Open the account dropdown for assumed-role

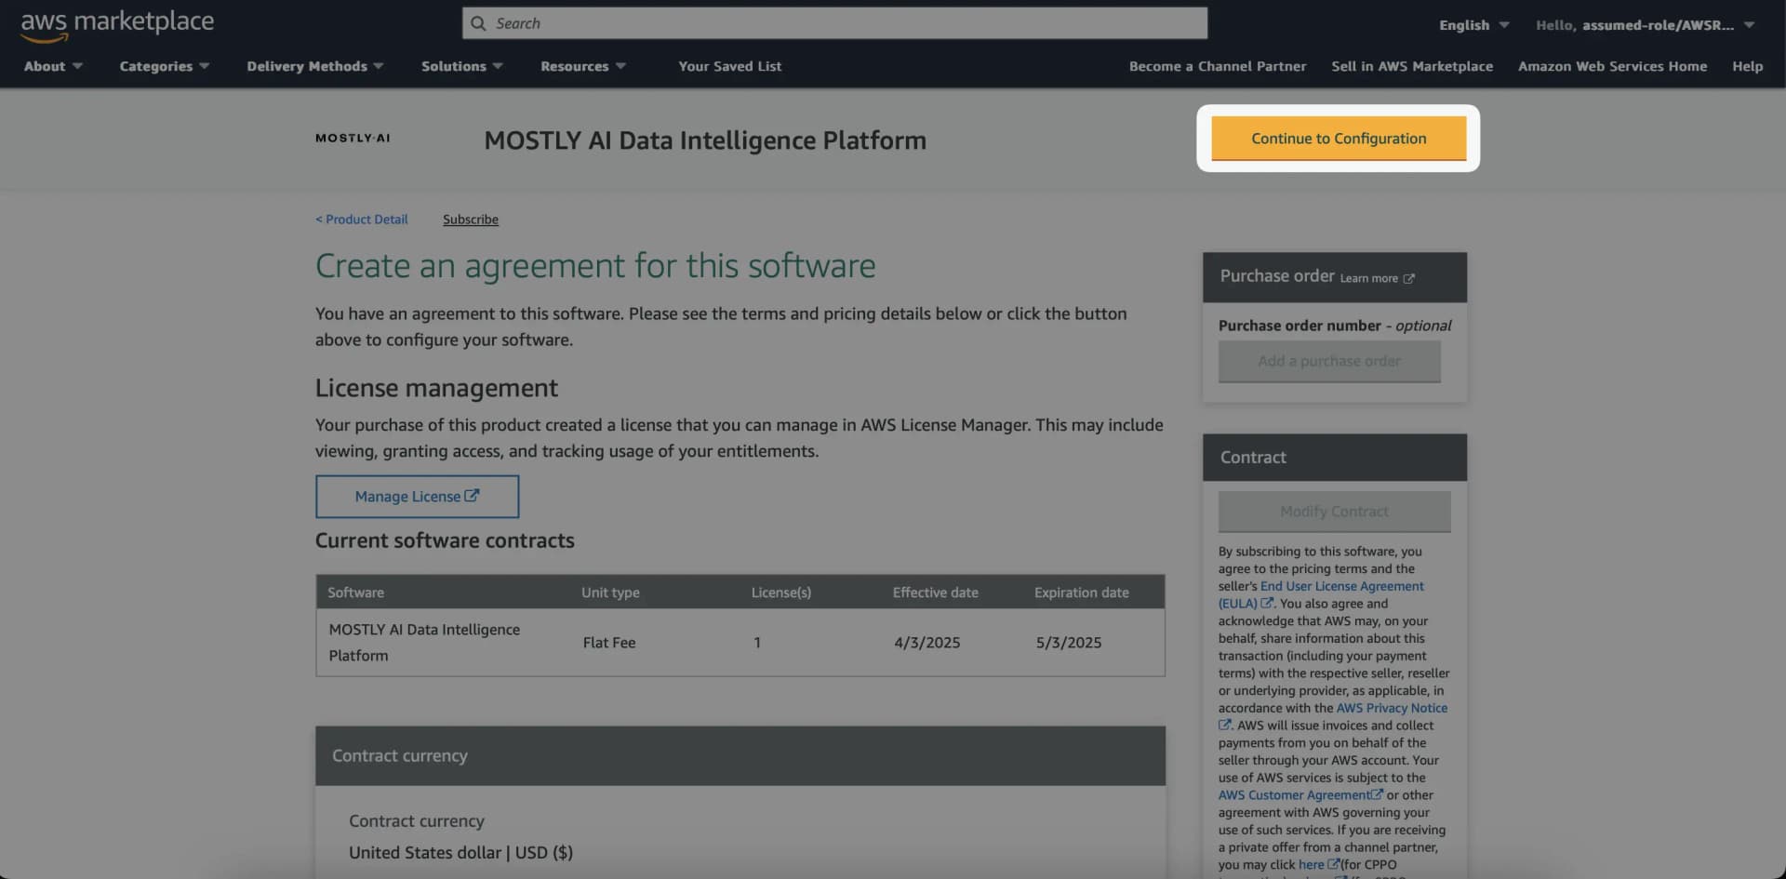(x=1645, y=25)
